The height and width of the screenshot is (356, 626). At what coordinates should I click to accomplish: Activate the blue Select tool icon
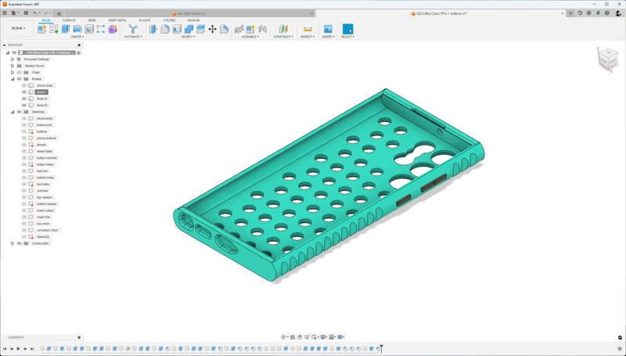[x=347, y=29]
